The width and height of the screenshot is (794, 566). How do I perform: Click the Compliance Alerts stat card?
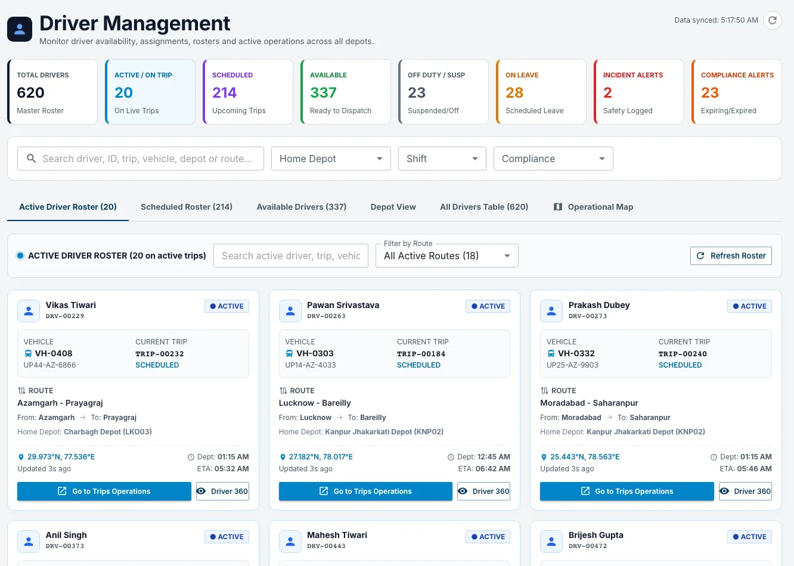pyautogui.click(x=737, y=92)
